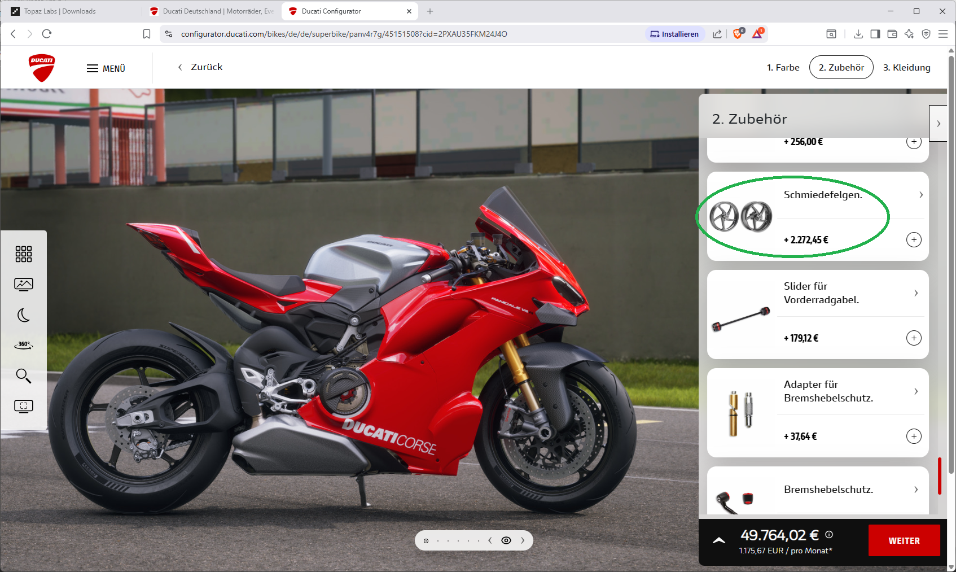Bookmark this page icon
Viewport: 956px width, 572px height.
tap(147, 34)
